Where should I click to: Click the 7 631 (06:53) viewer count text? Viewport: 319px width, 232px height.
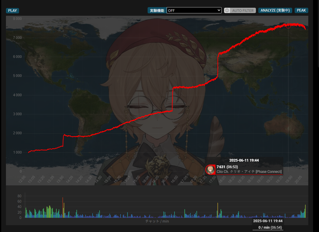[227, 167]
